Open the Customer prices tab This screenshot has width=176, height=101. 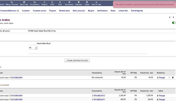(x=40, y=11)
